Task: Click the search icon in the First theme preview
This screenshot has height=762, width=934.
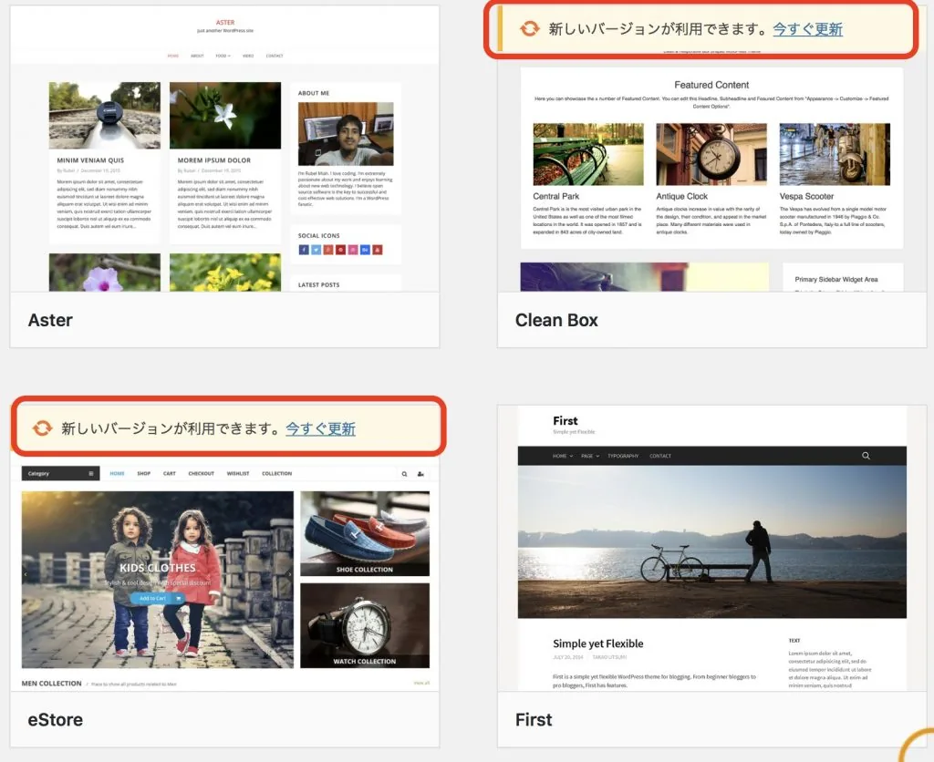Action: click(867, 456)
